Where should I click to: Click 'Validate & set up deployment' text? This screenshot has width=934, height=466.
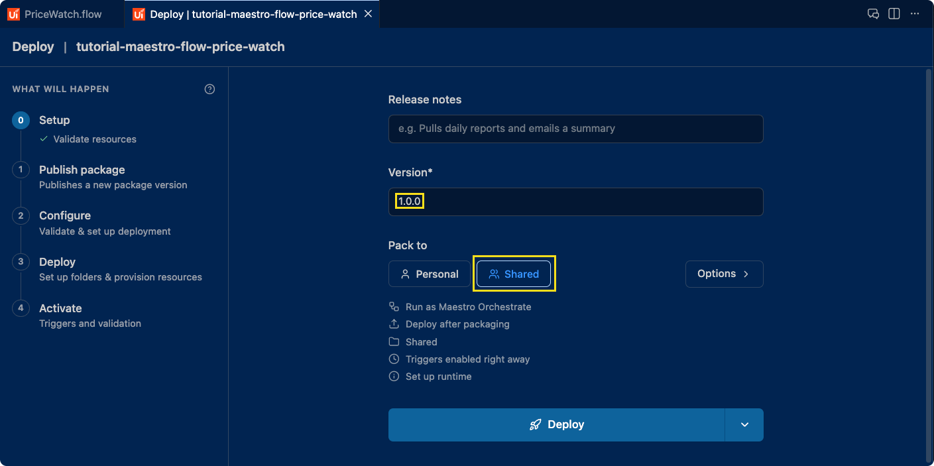(105, 231)
